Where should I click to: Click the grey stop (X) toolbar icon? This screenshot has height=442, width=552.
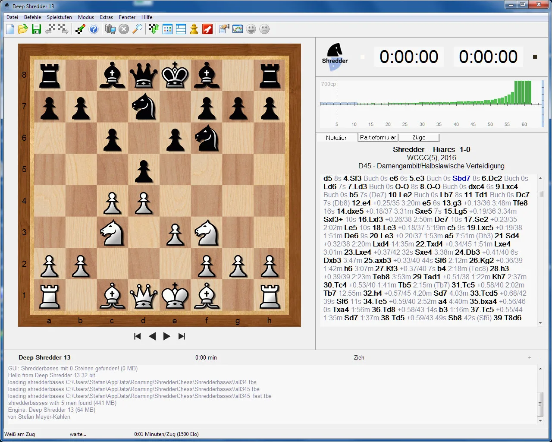tap(124, 29)
